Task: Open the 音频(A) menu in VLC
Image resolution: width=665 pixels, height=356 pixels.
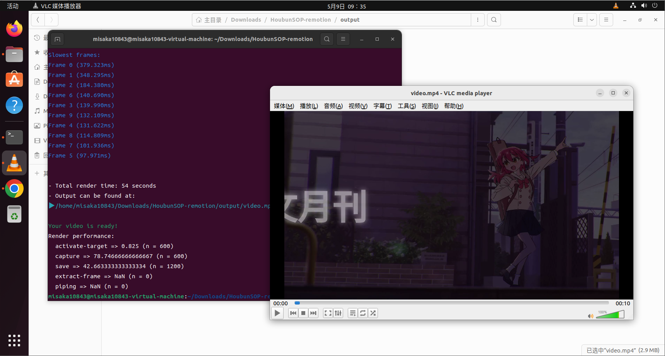Action: 333,106
